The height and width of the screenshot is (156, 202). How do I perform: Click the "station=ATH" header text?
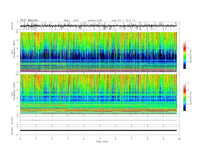coord(95,20)
